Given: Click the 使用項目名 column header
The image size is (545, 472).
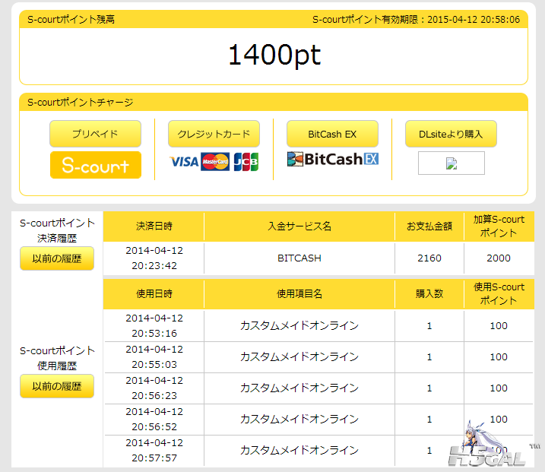Looking at the screenshot, I should click(299, 293).
